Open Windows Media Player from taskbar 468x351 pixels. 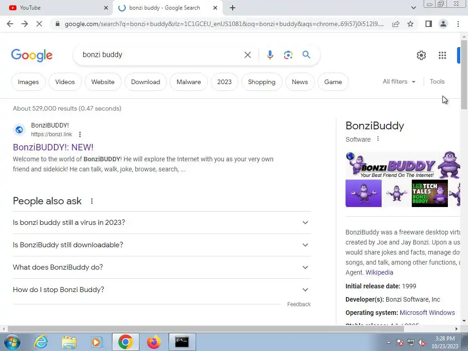(96, 342)
